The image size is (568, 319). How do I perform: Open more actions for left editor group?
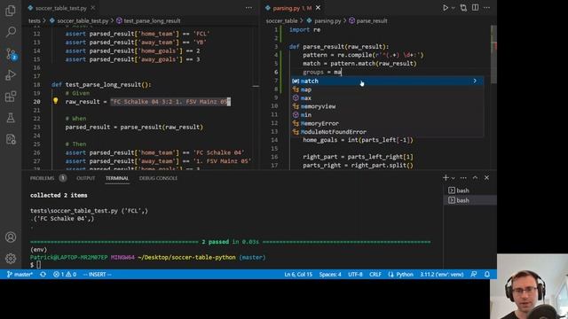[248, 8]
